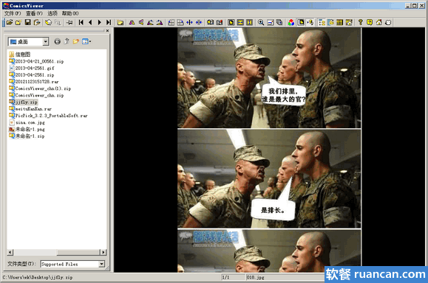Select 未命名-1.zip file
Viewport: 428px width, 283px height.
point(27,136)
